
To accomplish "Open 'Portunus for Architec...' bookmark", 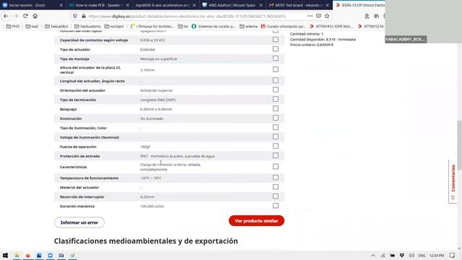I will click(152, 26).
